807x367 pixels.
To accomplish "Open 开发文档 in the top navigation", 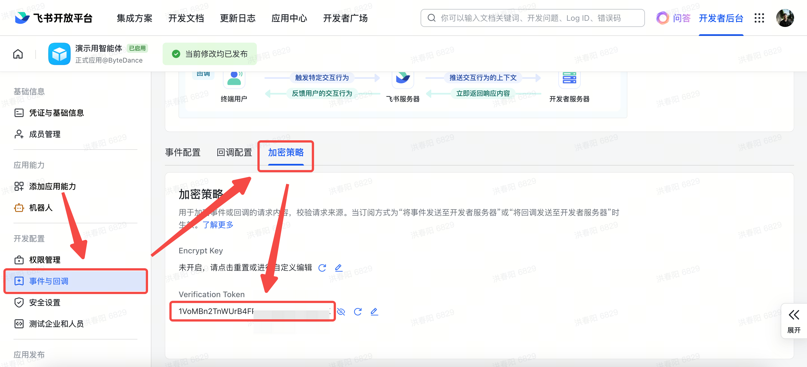I will pos(186,18).
